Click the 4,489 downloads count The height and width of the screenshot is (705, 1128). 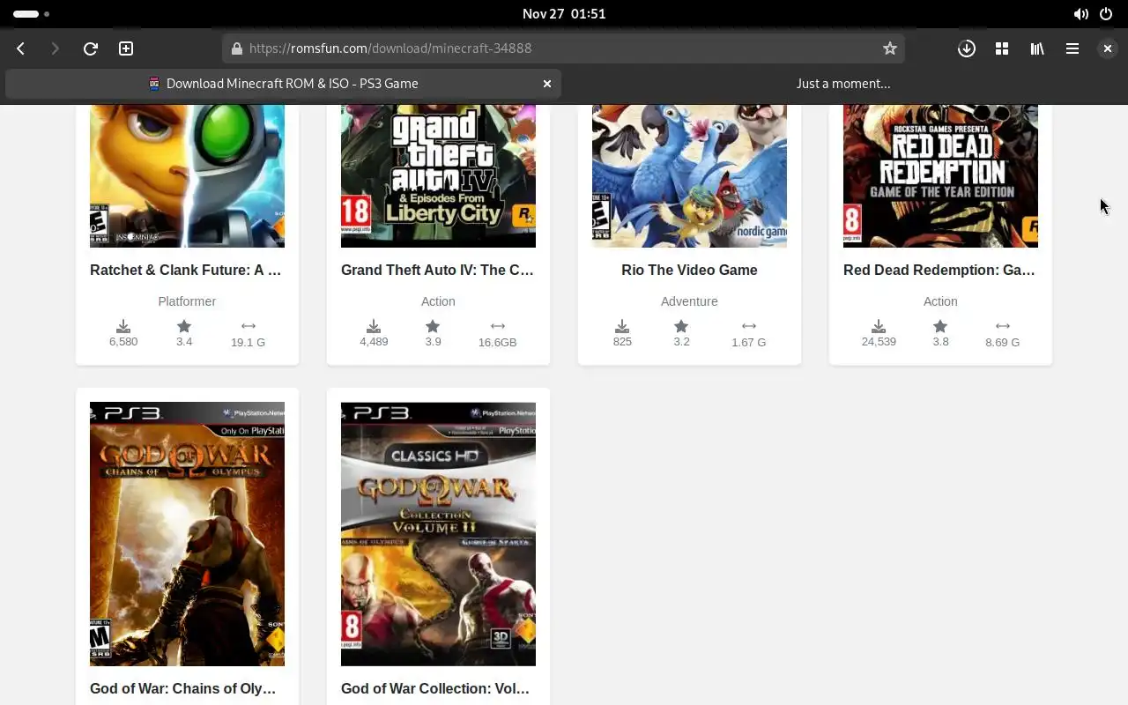pyautogui.click(x=374, y=342)
